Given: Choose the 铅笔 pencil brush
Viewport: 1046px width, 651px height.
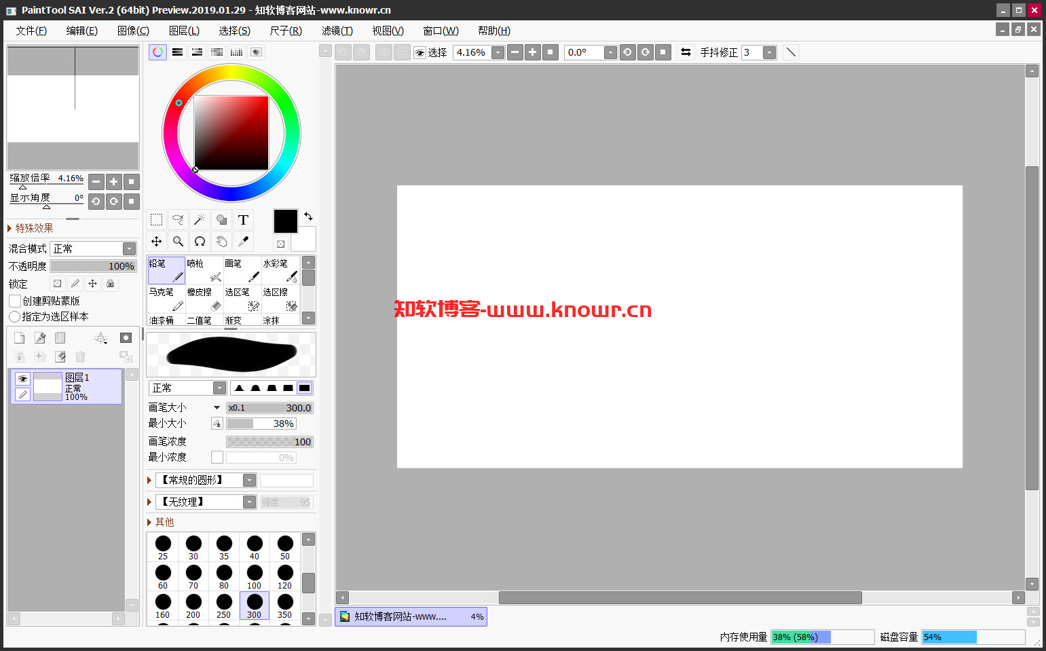Looking at the screenshot, I should point(166,270).
